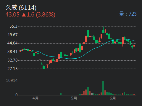Click the tallest green volume bar
142x106 pixels.
click(x=103, y=88)
